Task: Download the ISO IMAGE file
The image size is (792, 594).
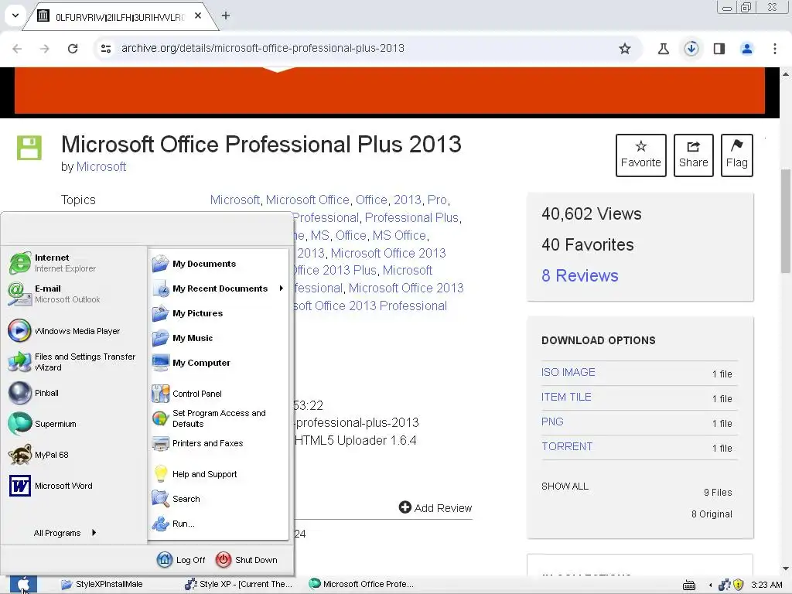Action: coord(568,372)
